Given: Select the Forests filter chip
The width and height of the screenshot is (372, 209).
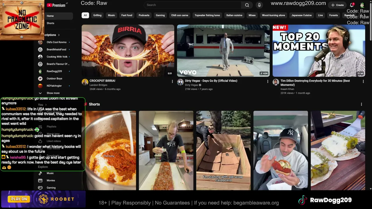Looking at the screenshot, I should [333, 15].
